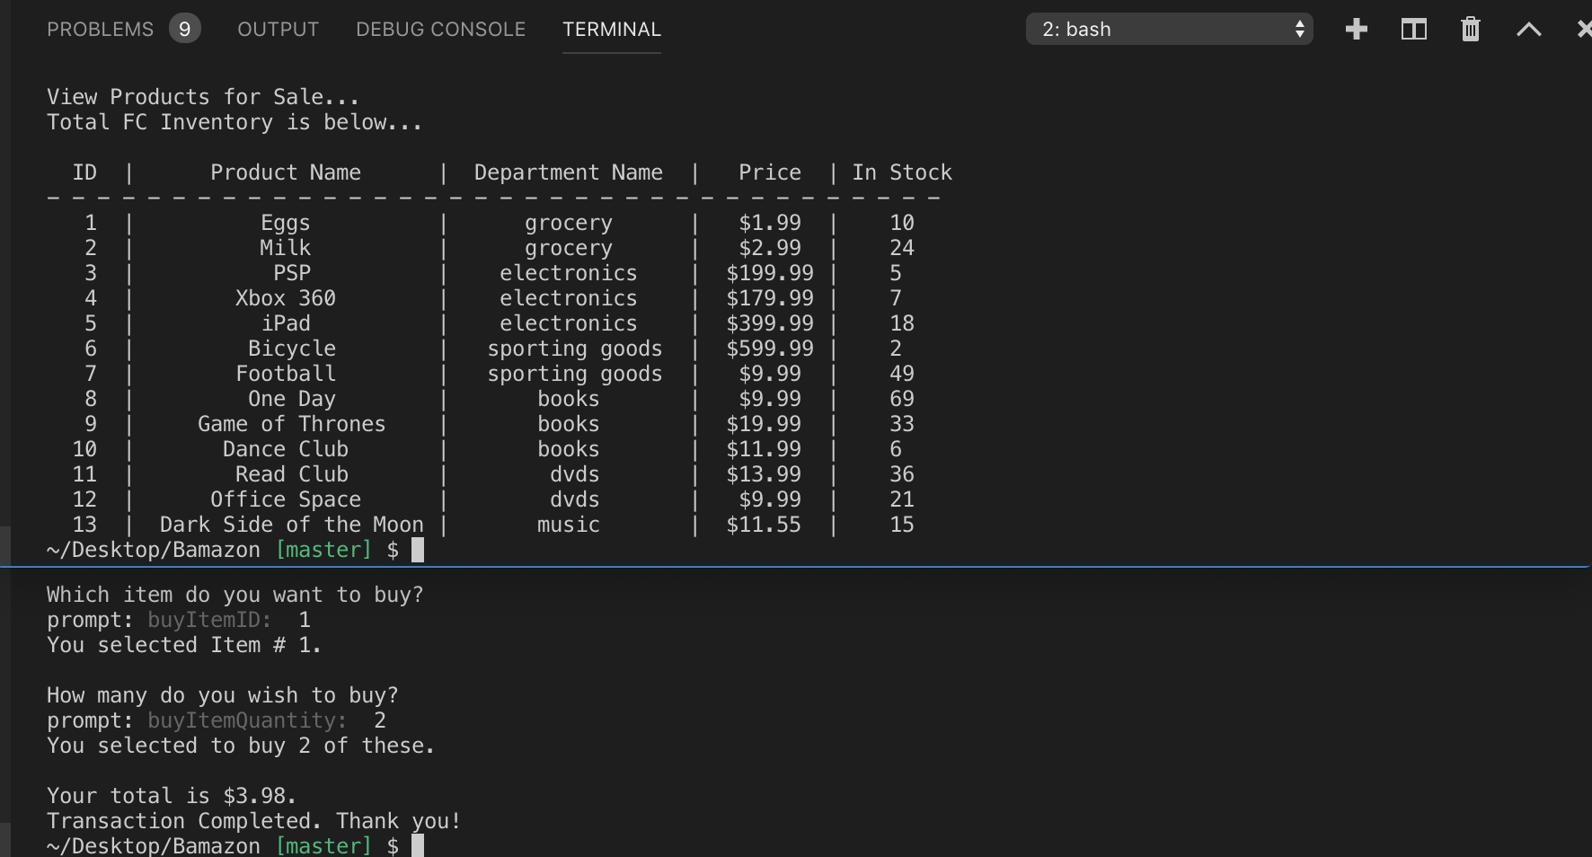
Task: Maximize the panel with the up chevron
Action: [x=1528, y=30]
